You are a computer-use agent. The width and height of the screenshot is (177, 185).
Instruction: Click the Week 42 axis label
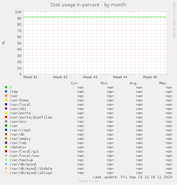60,77
